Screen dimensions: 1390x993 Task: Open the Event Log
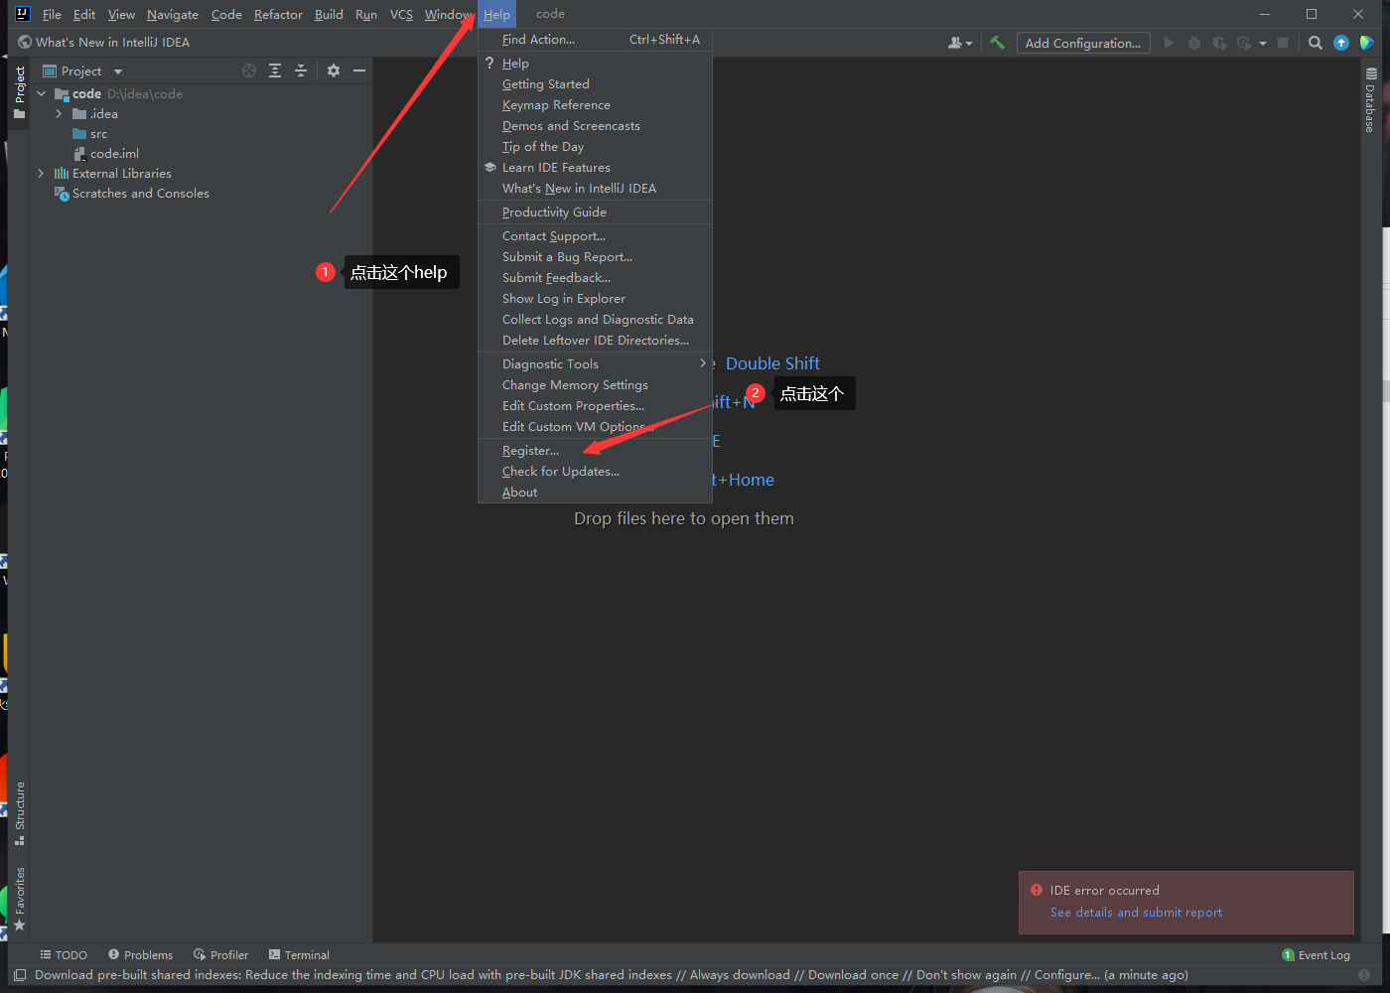pyautogui.click(x=1317, y=955)
